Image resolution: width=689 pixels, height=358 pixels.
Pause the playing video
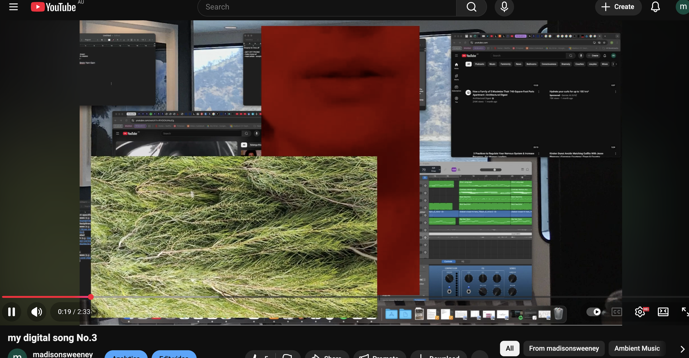click(x=12, y=312)
